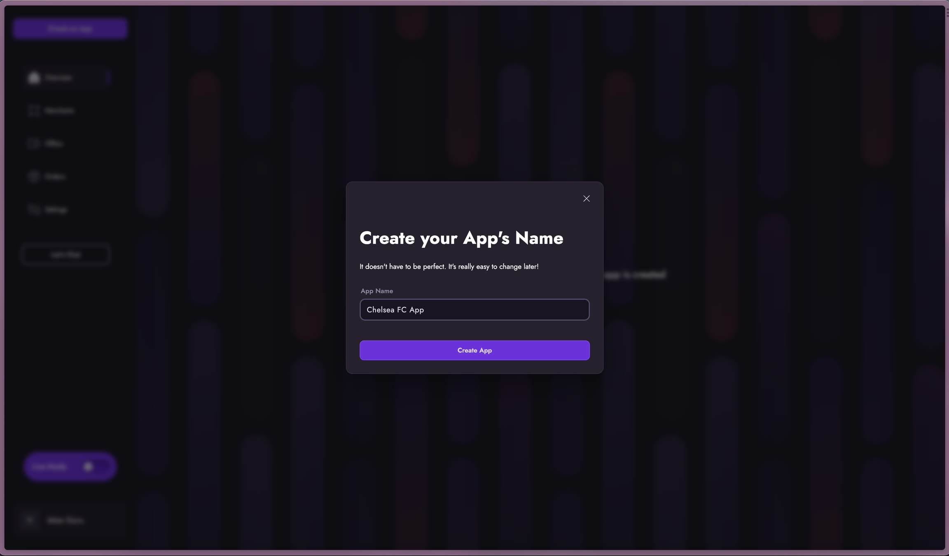
Task: Open the second sidebar menu item label
Action: 60,111
